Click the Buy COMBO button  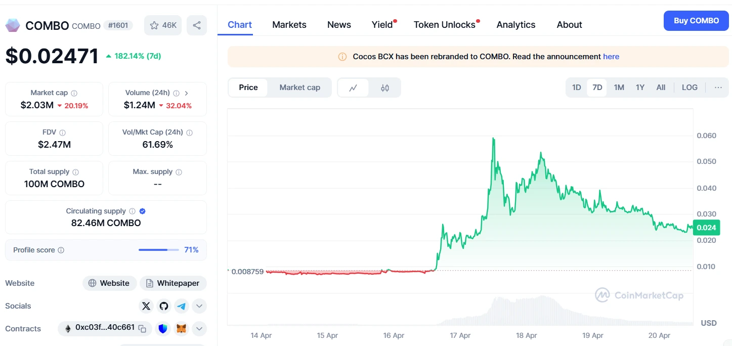pyautogui.click(x=696, y=21)
